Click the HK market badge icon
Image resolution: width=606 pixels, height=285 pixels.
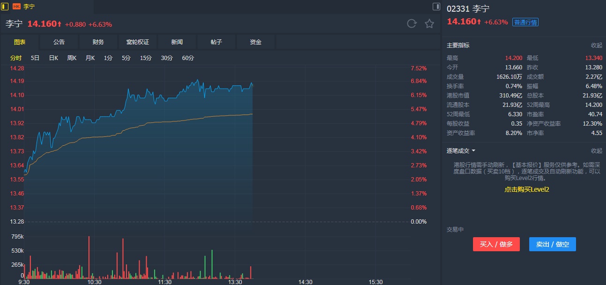click(16, 7)
